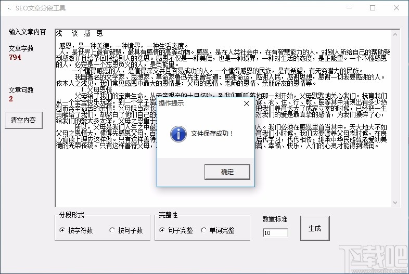
Task: Close the SEO文章分段工具 window
Action: pos(396,8)
